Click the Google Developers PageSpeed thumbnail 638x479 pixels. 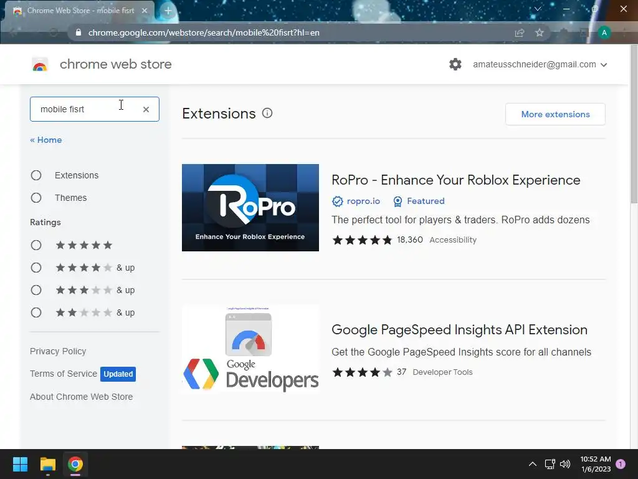point(250,349)
